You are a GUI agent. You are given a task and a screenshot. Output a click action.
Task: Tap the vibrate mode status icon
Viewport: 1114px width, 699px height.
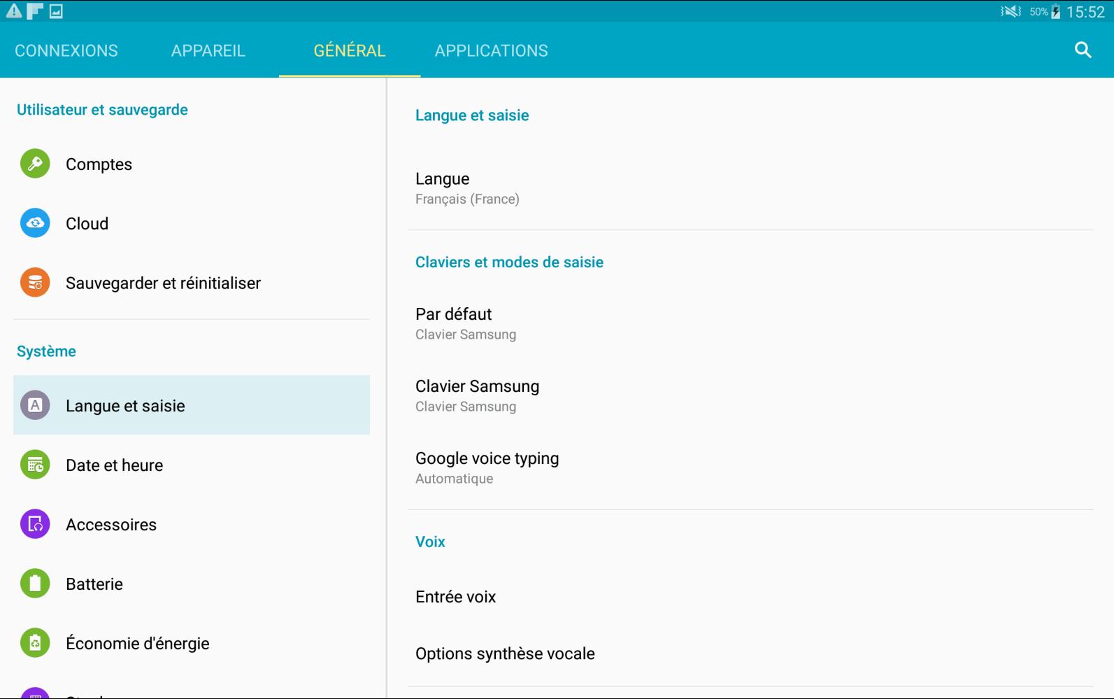click(x=1011, y=11)
